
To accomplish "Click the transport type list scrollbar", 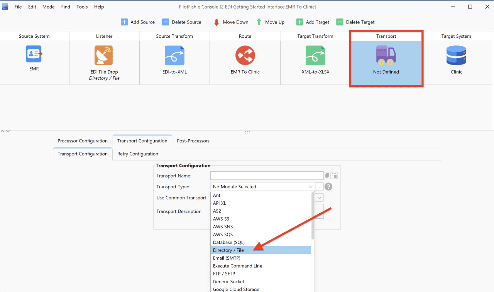I will (x=313, y=216).
